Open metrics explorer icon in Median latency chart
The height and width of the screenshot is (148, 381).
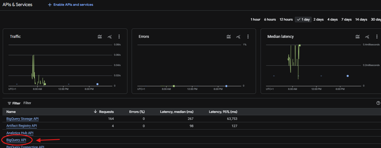pyautogui.click(x=367, y=37)
